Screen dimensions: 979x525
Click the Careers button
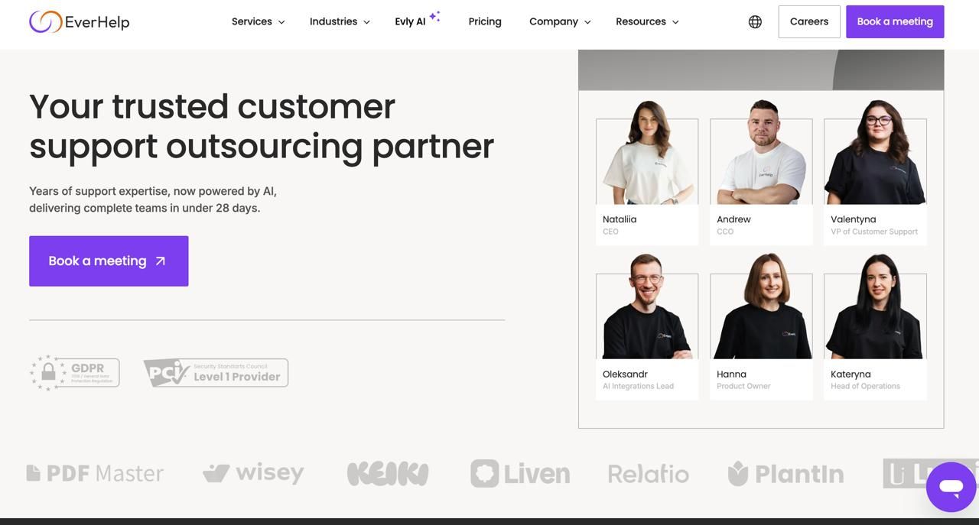(x=809, y=21)
